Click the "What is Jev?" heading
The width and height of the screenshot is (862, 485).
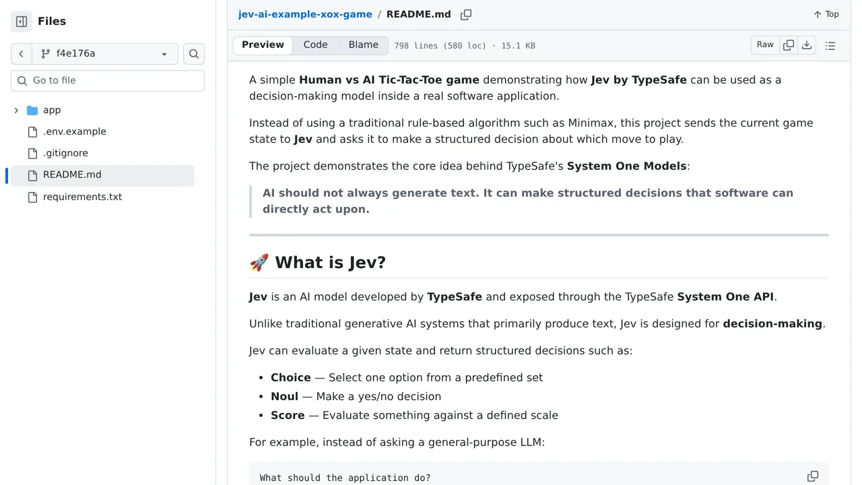coord(317,262)
